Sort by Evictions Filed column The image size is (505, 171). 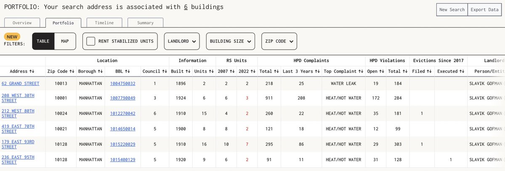click(x=422, y=71)
